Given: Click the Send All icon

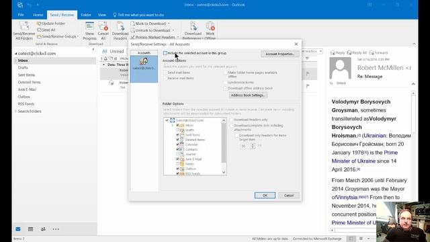Looking at the screenshot, I should point(39,30).
